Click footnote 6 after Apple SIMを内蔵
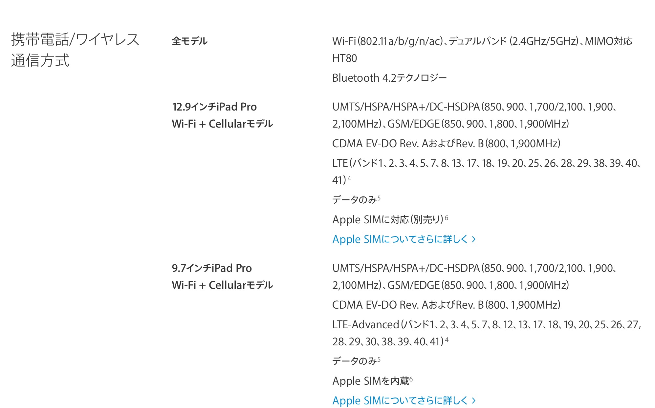Viewport: 655px width, 408px height. (411, 379)
